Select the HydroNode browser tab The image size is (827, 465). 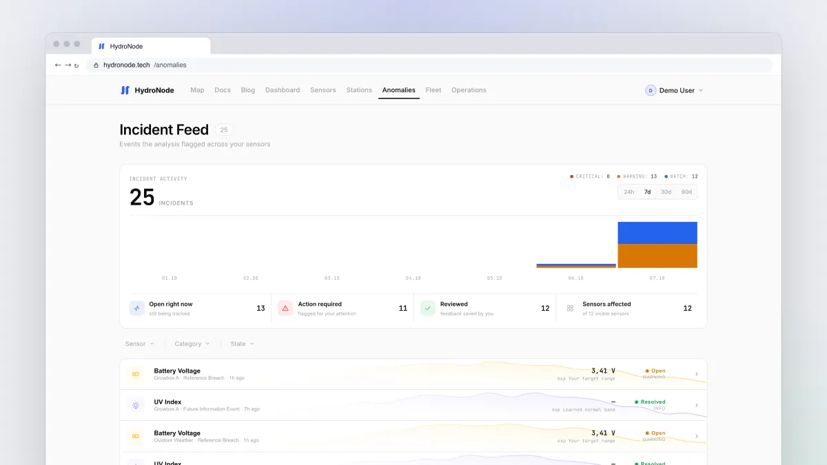151,46
